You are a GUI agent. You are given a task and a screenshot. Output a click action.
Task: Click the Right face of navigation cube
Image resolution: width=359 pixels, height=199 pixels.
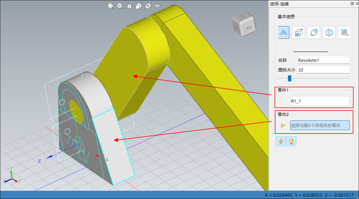coord(249,28)
